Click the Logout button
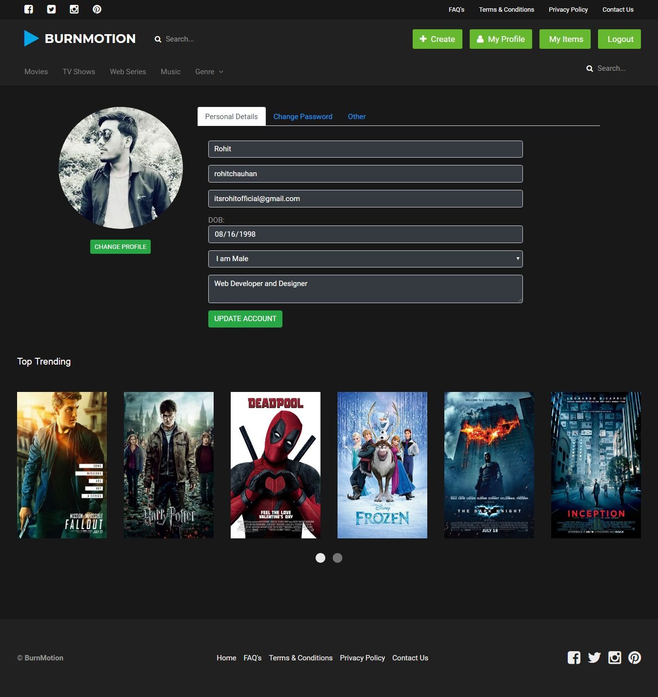 click(619, 39)
